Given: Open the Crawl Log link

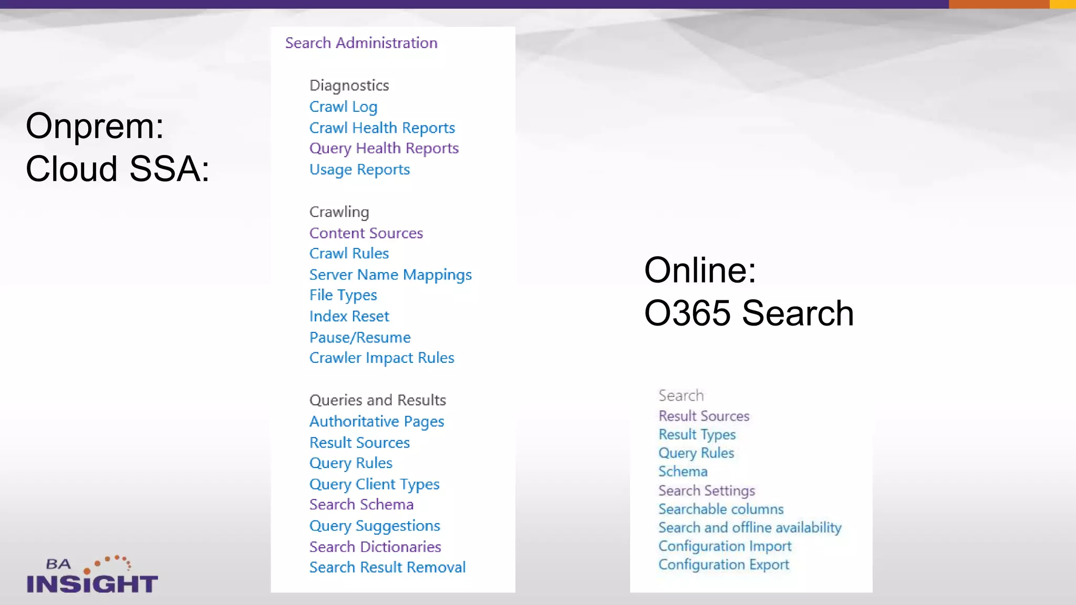Looking at the screenshot, I should coord(343,107).
